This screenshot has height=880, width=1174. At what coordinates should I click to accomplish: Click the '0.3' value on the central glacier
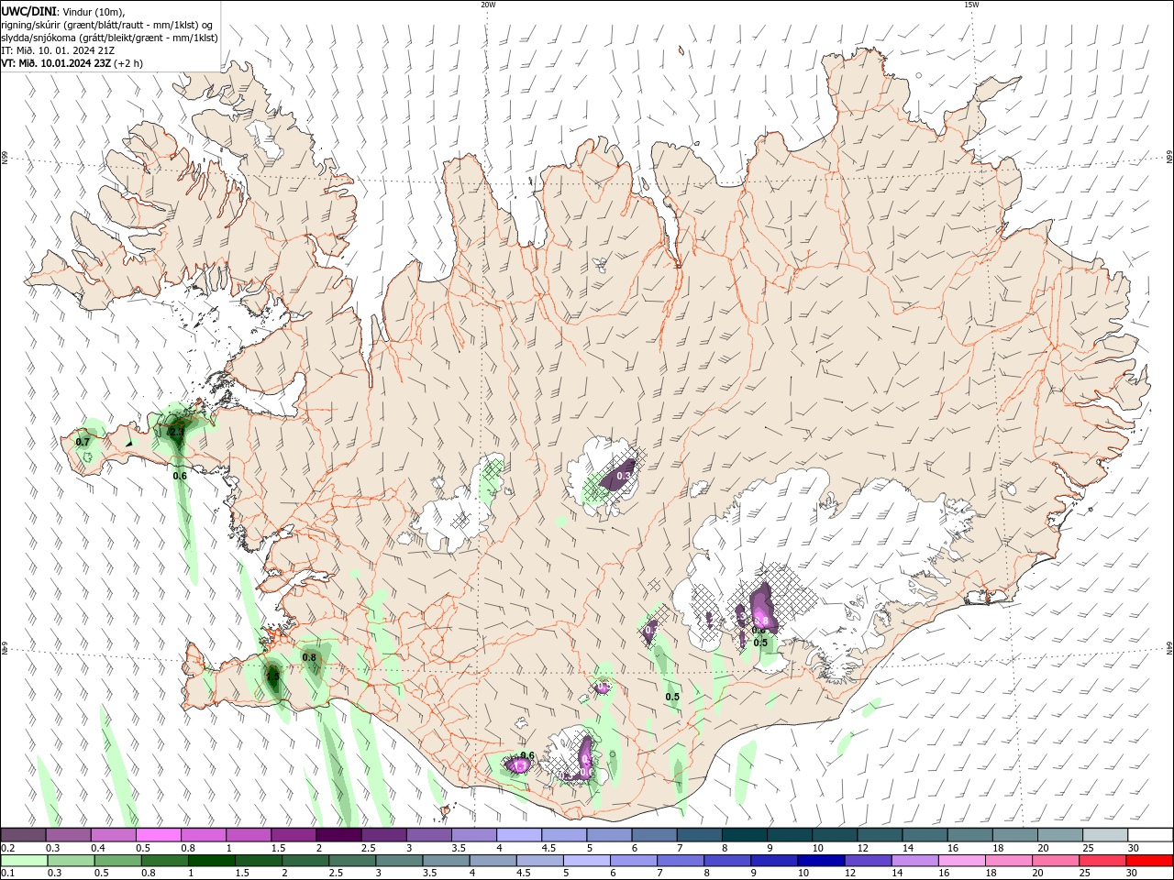coord(624,476)
